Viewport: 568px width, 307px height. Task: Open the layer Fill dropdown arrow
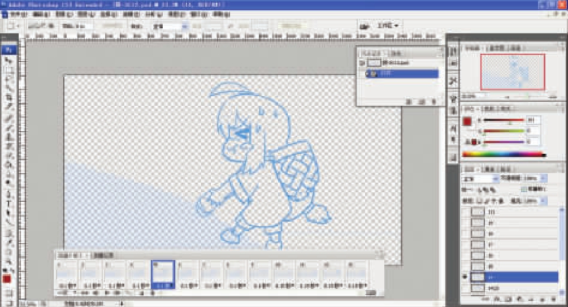543,201
